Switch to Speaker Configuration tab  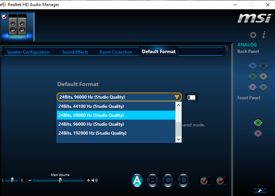click(28, 52)
